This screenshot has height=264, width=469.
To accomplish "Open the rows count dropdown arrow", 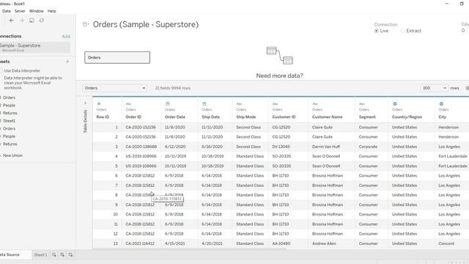I will tap(445, 88).
